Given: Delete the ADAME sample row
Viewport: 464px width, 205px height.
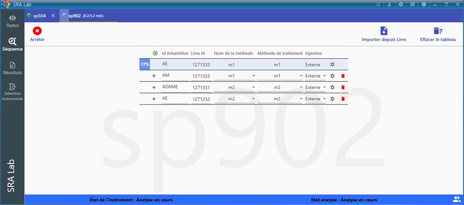Looking at the screenshot, I should pos(343,87).
